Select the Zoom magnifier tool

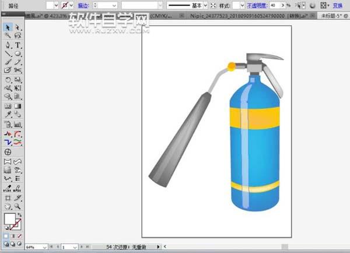[x=17, y=206]
